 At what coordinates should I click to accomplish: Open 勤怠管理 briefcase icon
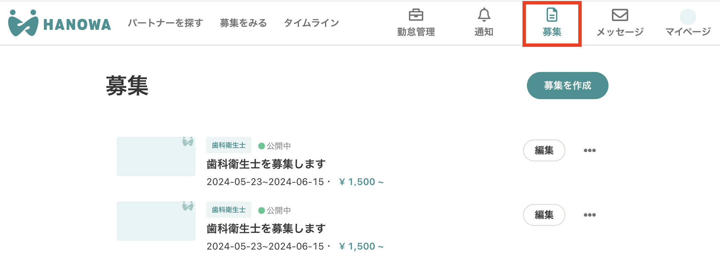coord(416,15)
